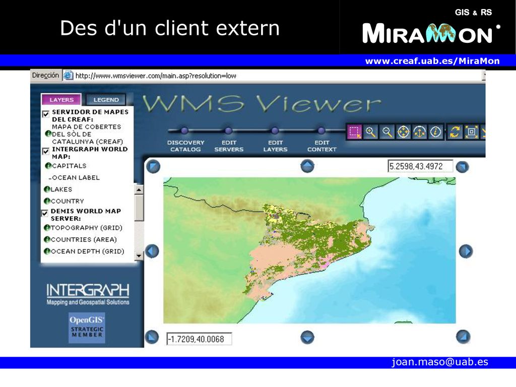Screen dimensions: 516x387
Task: Click the green icon beside Countries (Area)
Action: tap(47, 239)
